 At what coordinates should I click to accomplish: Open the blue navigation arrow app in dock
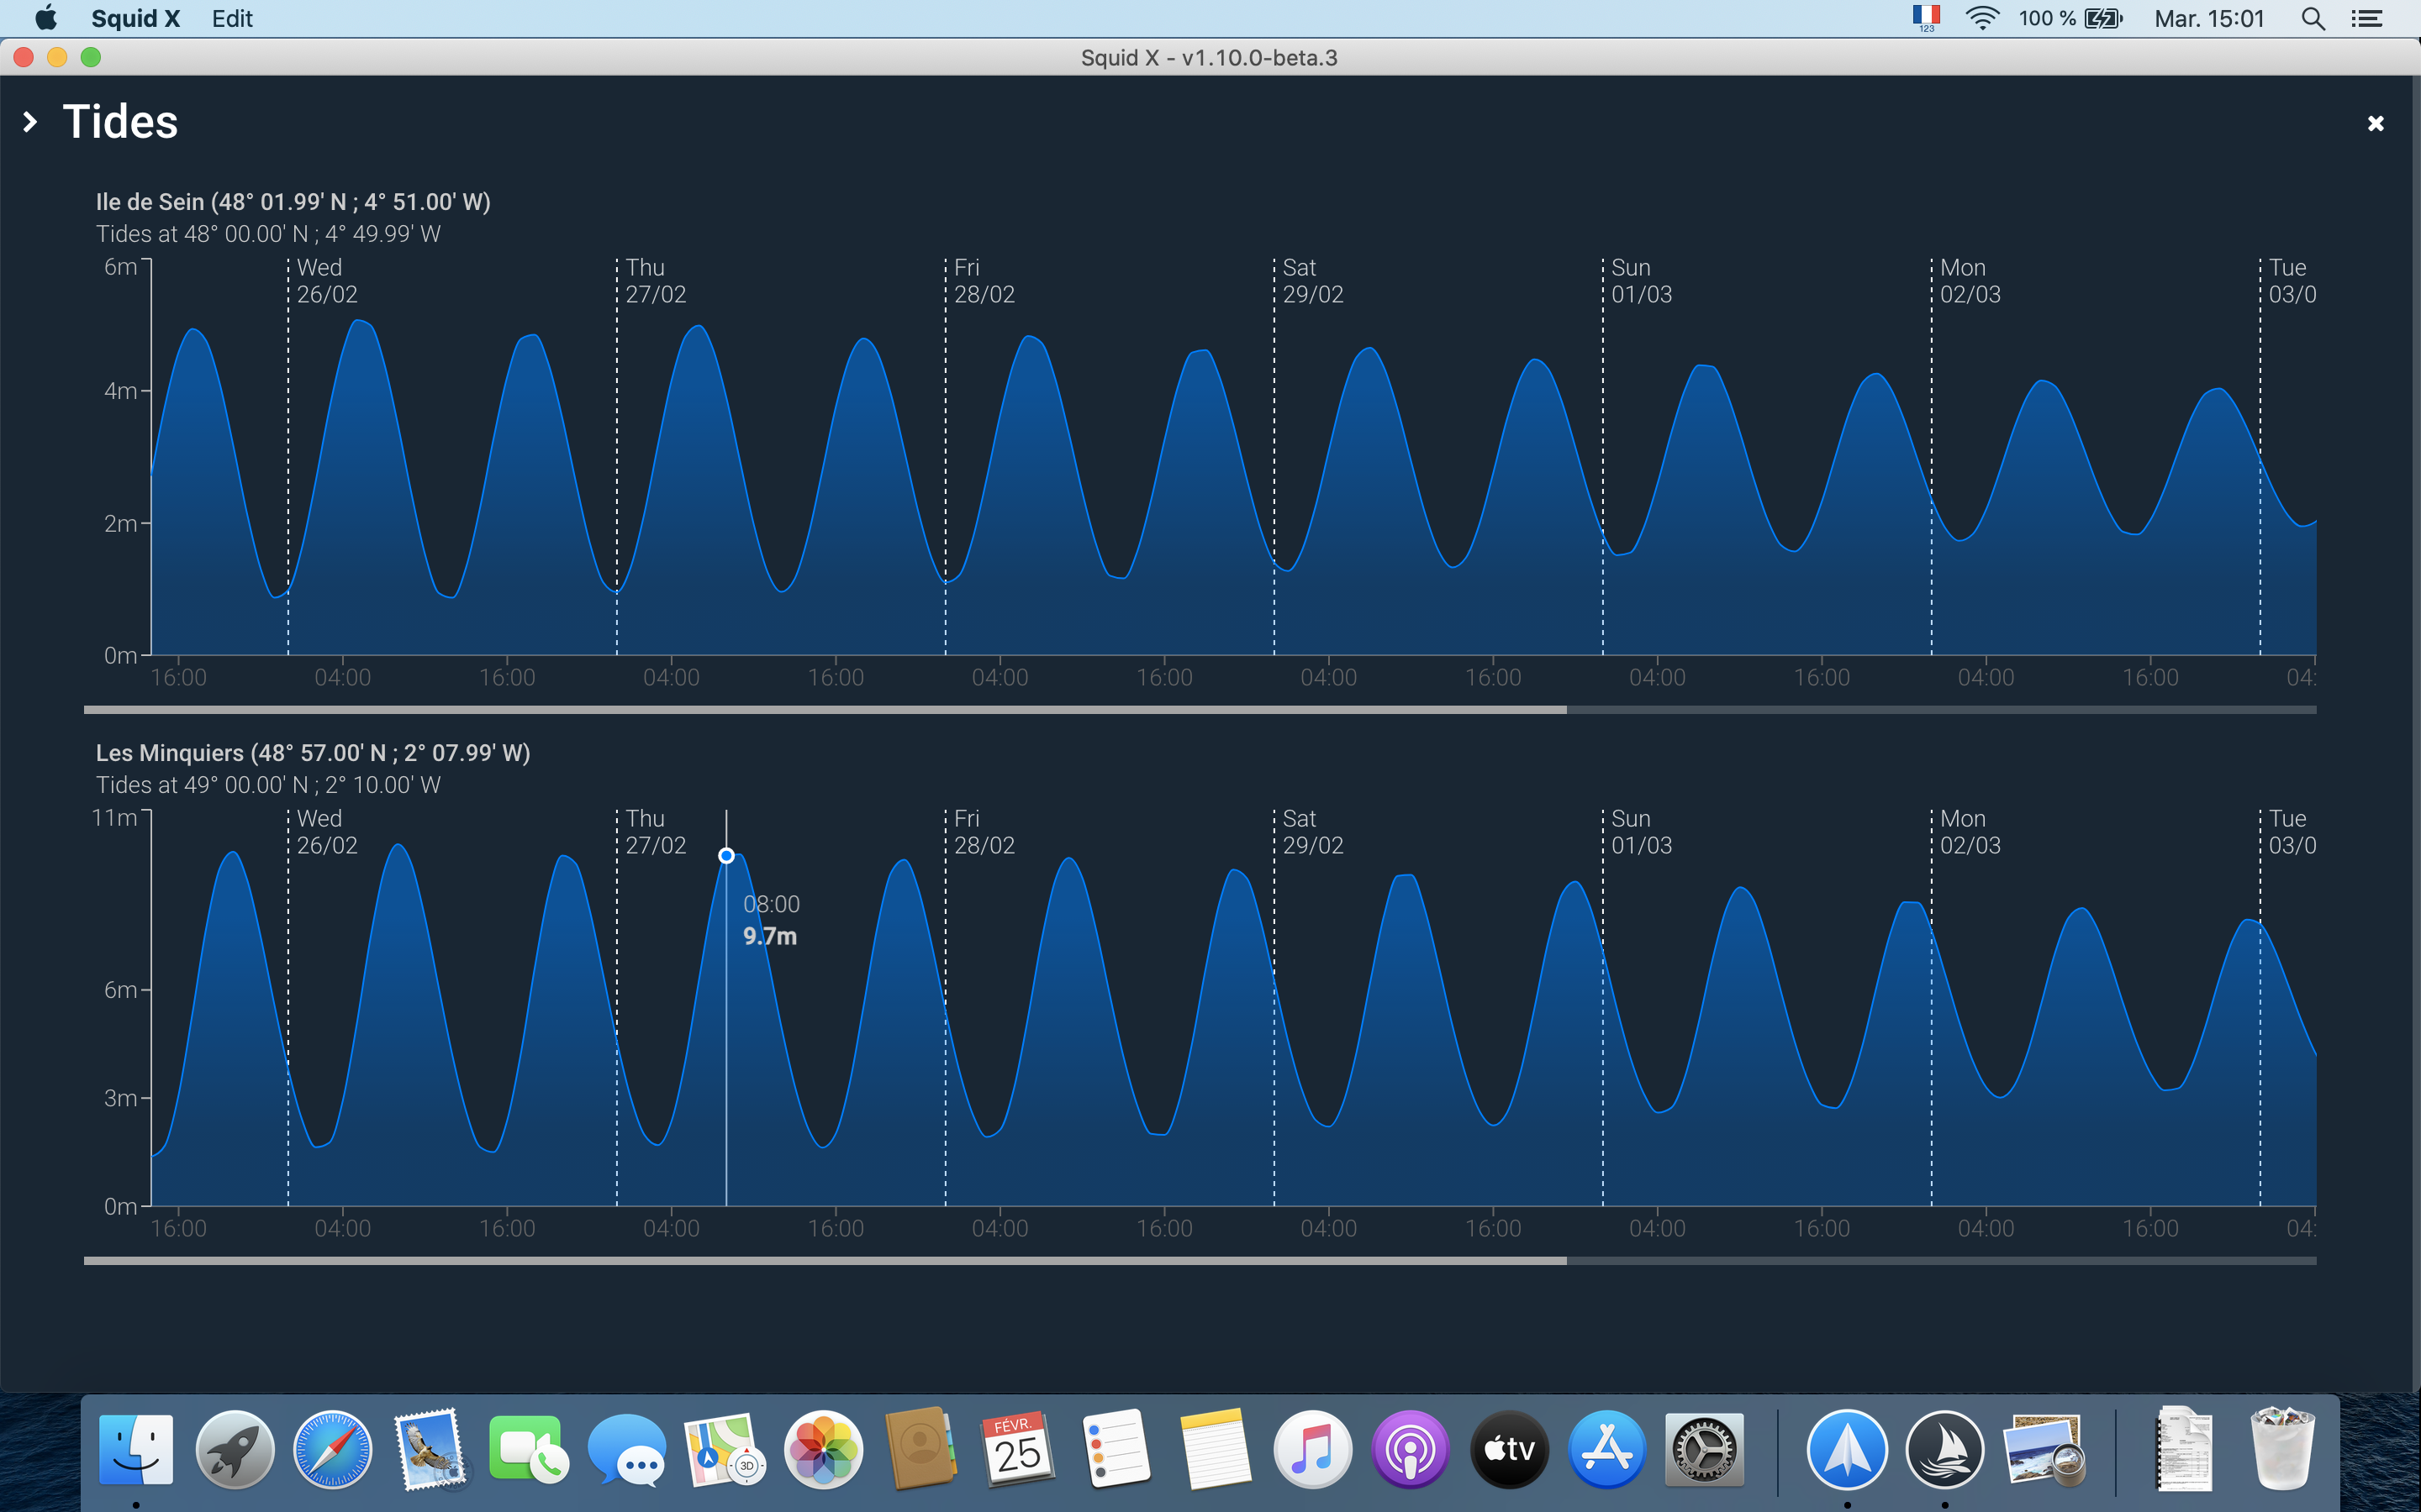click(x=1846, y=1449)
